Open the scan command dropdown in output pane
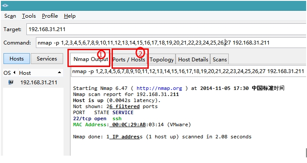 click(x=188, y=71)
